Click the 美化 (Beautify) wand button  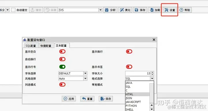tap(125, 10)
